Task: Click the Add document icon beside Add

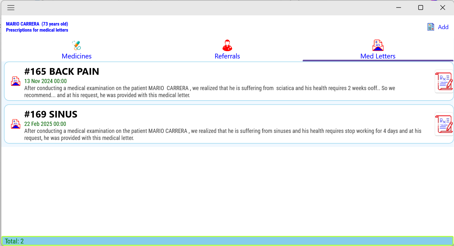Action: [x=431, y=27]
